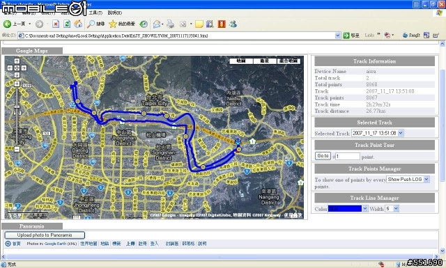Viewport: 446px width, 268px height.
Task: Click the Panoramio home icon beside 首頁
Action: pos(8,244)
